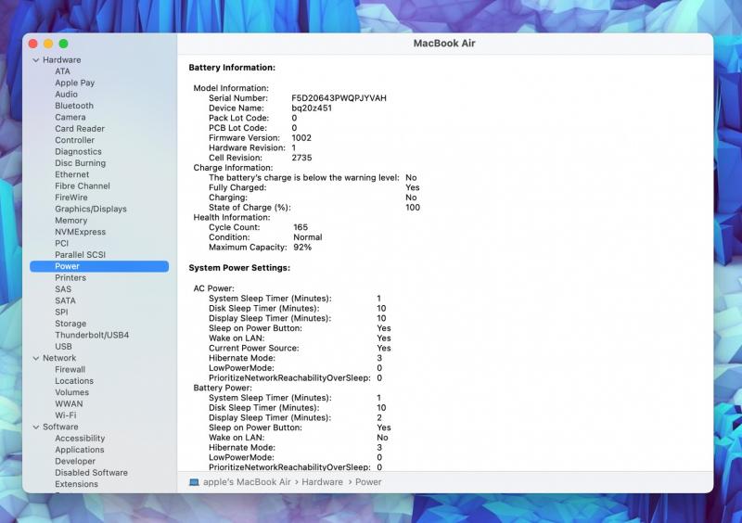The width and height of the screenshot is (742, 523).
Task: Collapse the Software section chevron
Action: pyautogui.click(x=36, y=427)
